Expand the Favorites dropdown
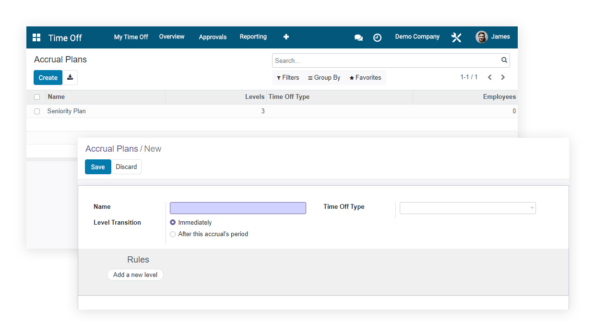The width and height of the screenshot is (595, 336). point(365,78)
